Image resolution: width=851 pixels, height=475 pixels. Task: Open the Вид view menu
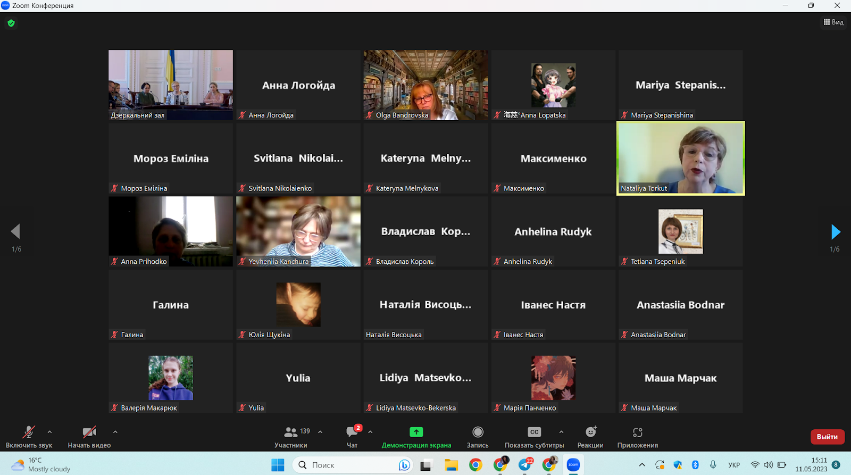[833, 22]
